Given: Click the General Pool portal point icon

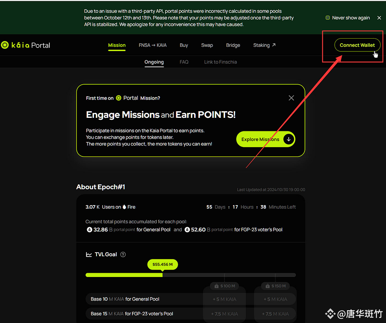Looking at the screenshot, I should tap(90, 229).
